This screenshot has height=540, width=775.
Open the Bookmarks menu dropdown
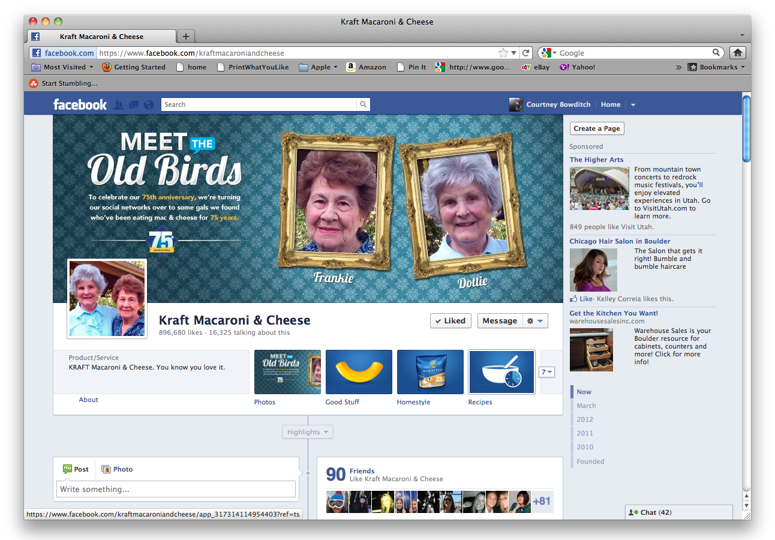pos(716,67)
